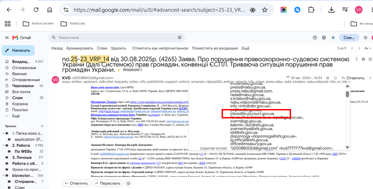The height and width of the screenshot is (189, 373).
Task: Star the message from KVD
Action: [x=328, y=78]
